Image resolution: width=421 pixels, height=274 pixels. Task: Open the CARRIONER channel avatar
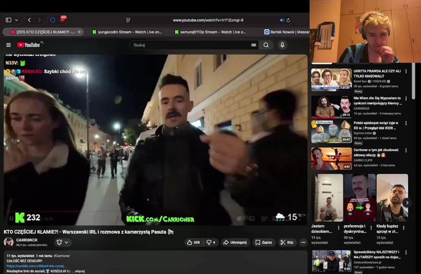9,242
